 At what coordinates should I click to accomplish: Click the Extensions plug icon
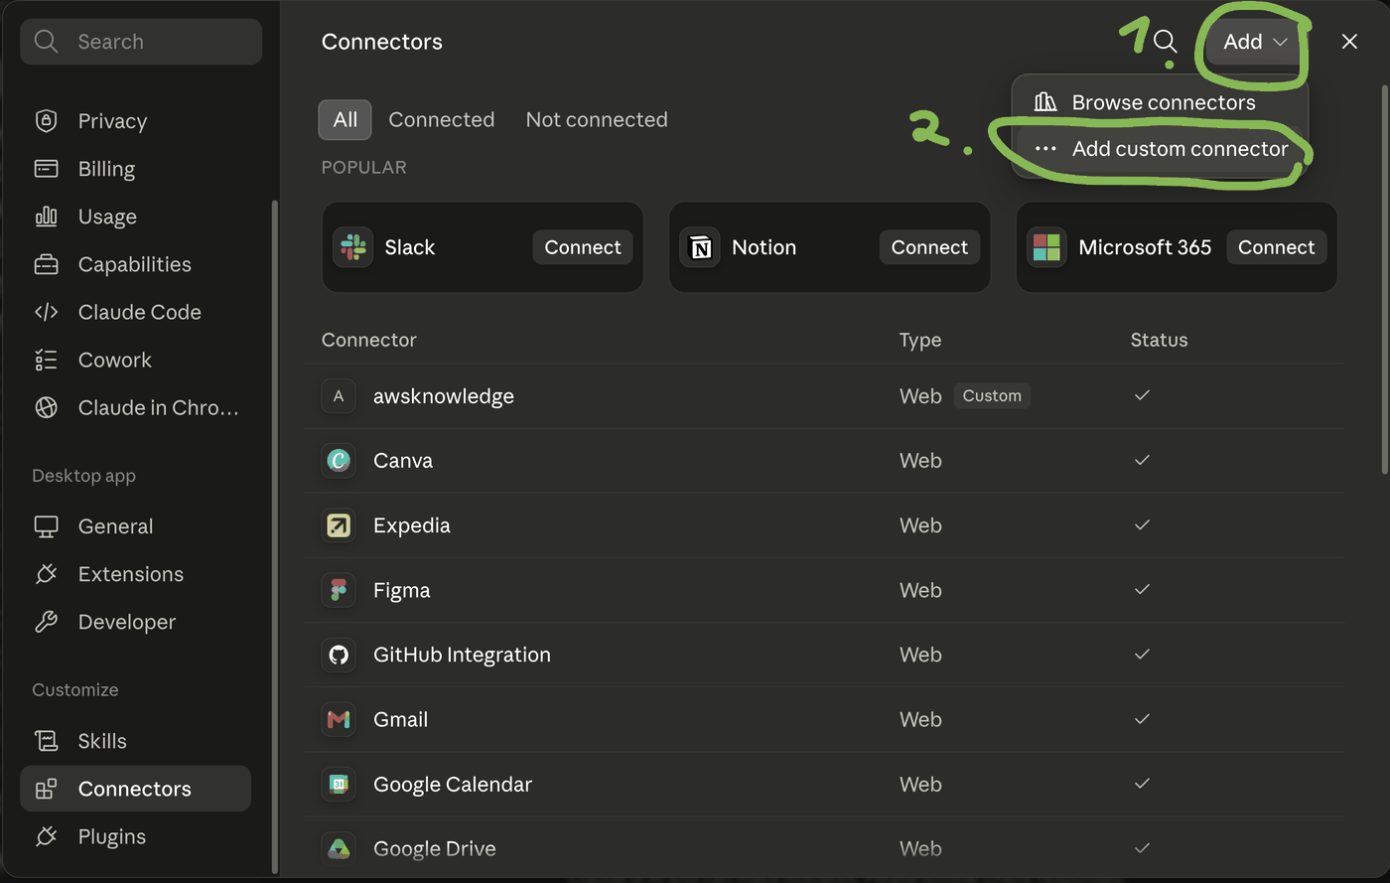point(46,574)
